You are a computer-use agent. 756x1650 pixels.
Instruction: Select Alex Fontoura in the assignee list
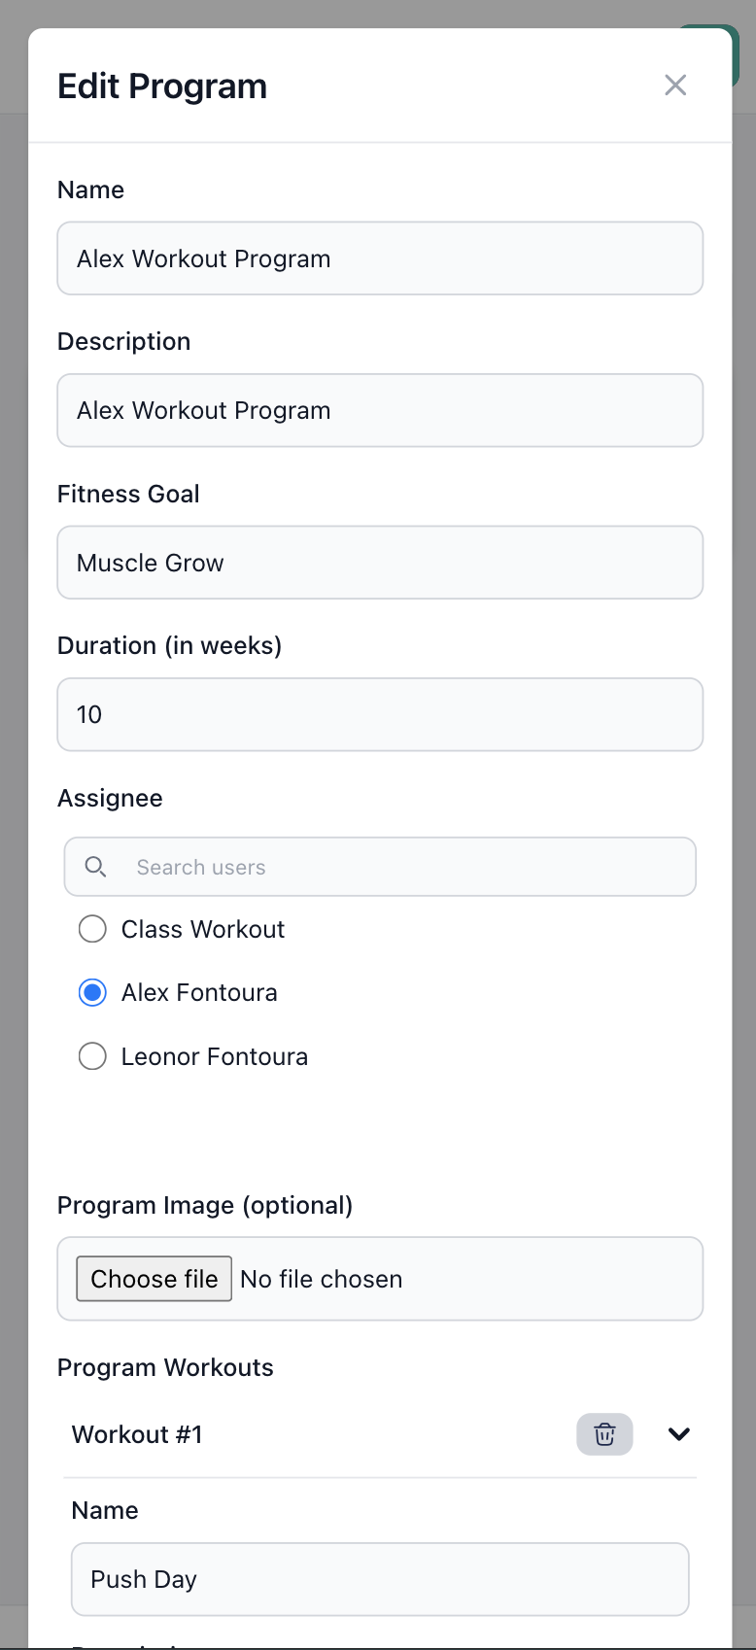pyautogui.click(x=92, y=992)
